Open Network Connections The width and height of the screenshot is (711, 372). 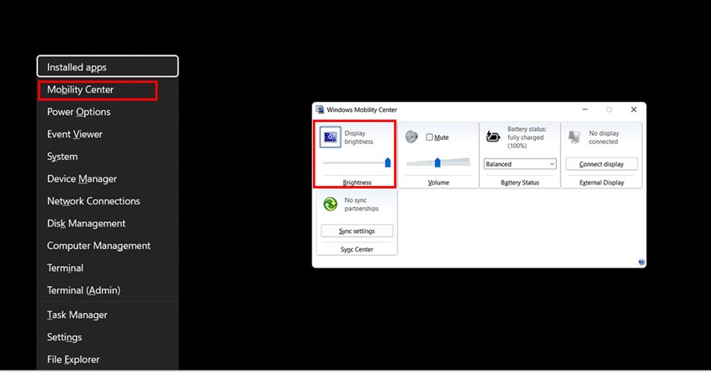point(108,201)
